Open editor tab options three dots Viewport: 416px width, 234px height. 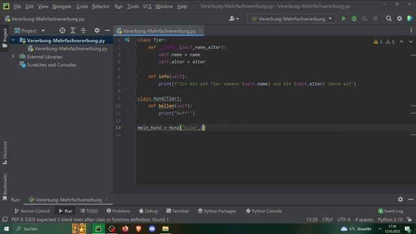pos(411,31)
